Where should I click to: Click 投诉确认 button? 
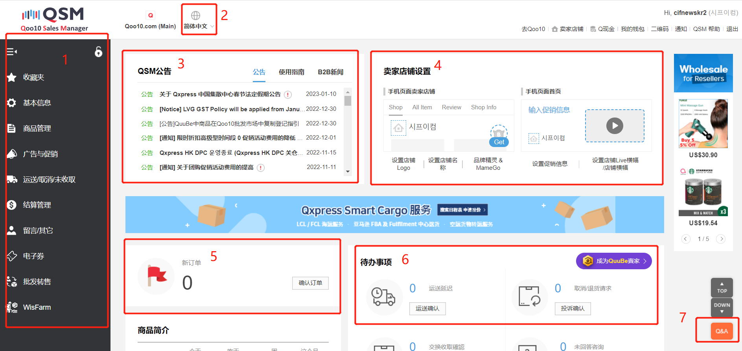tap(573, 309)
